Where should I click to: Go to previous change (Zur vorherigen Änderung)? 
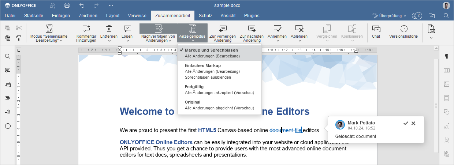pos(223,34)
